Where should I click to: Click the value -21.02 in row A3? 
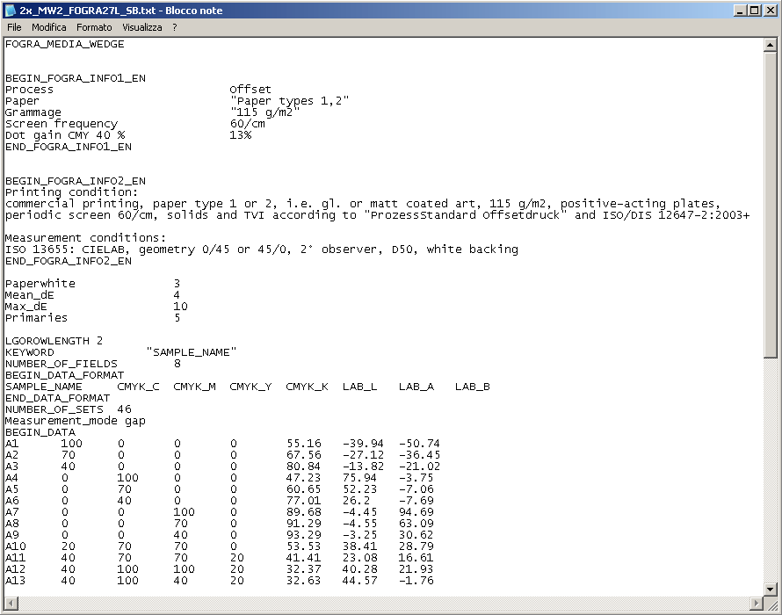pos(419,467)
